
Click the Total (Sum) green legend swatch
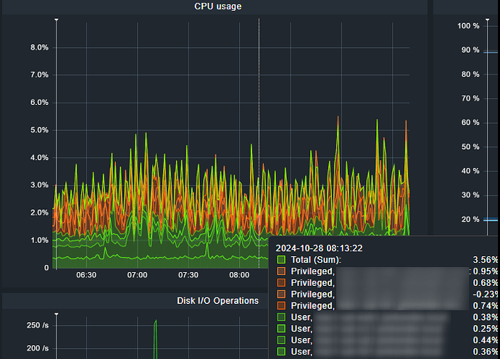(281, 259)
